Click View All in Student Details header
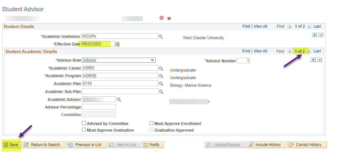Image resolution: width=347 pixels, height=158 pixels. (260, 26)
